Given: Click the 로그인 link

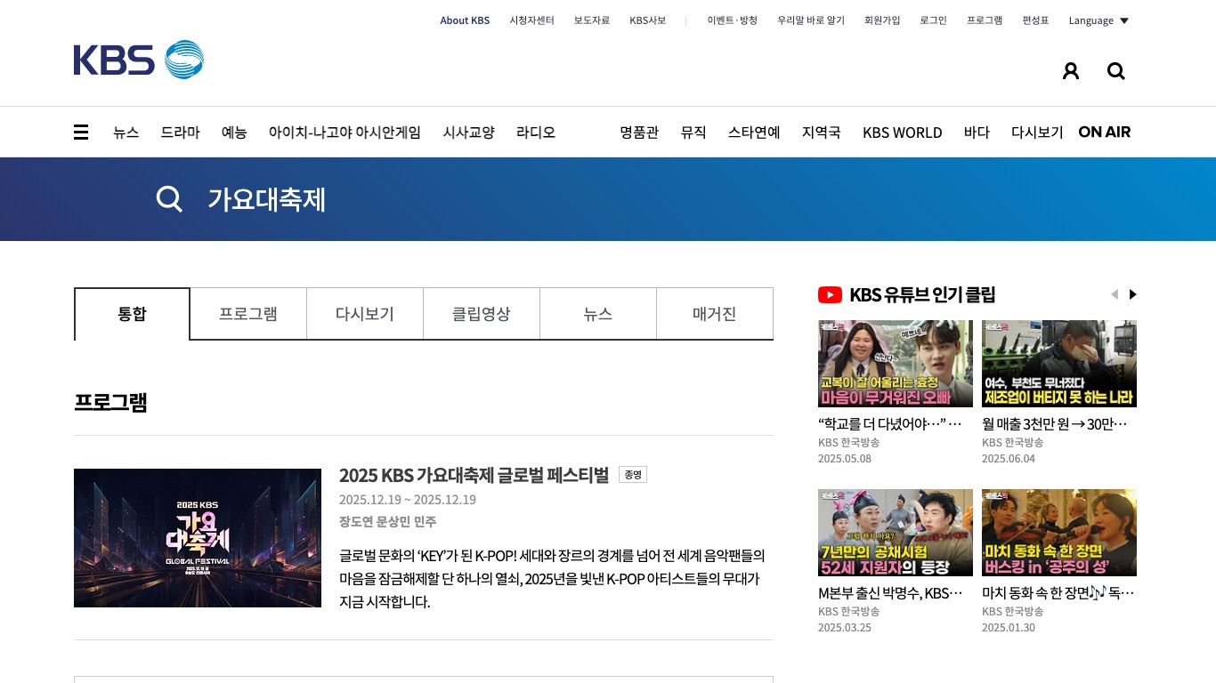Looking at the screenshot, I should [934, 20].
